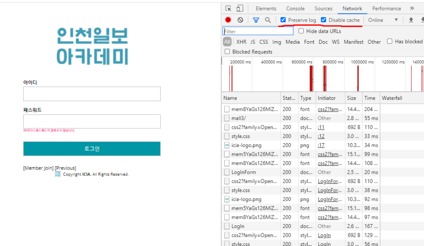Select the mall3/ request row
424x246 pixels.
323,118
